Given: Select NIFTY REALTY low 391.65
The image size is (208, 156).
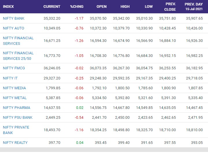Looking at the screenshot, I should tap(147, 143).
